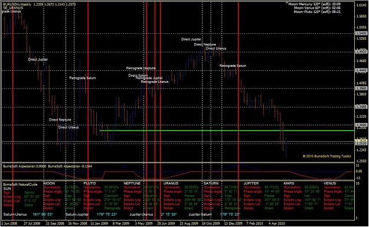Select Direct Uranus label near the 2009 peak
Image resolution: width=369 pixels, height=227 pixels.
point(216,48)
